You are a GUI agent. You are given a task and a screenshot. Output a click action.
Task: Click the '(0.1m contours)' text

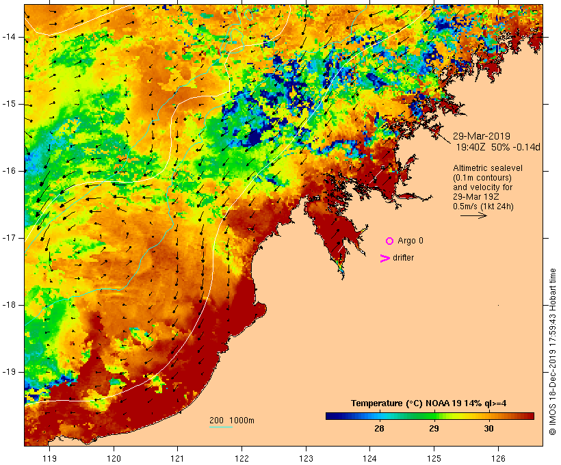[482, 178]
